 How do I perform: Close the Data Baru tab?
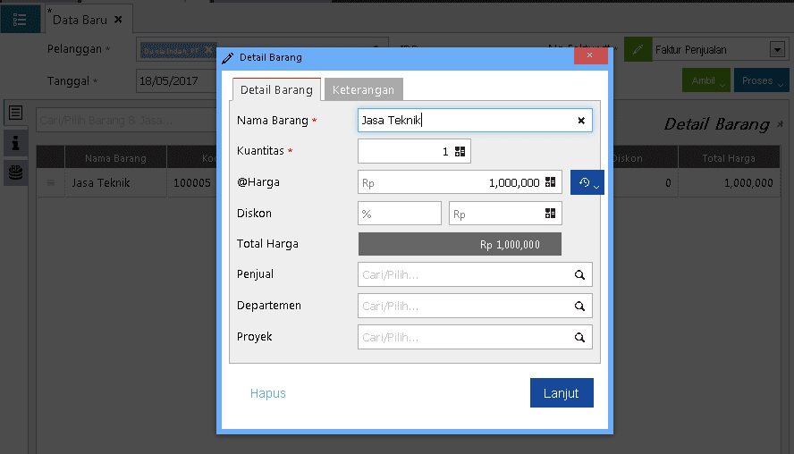tap(118, 19)
